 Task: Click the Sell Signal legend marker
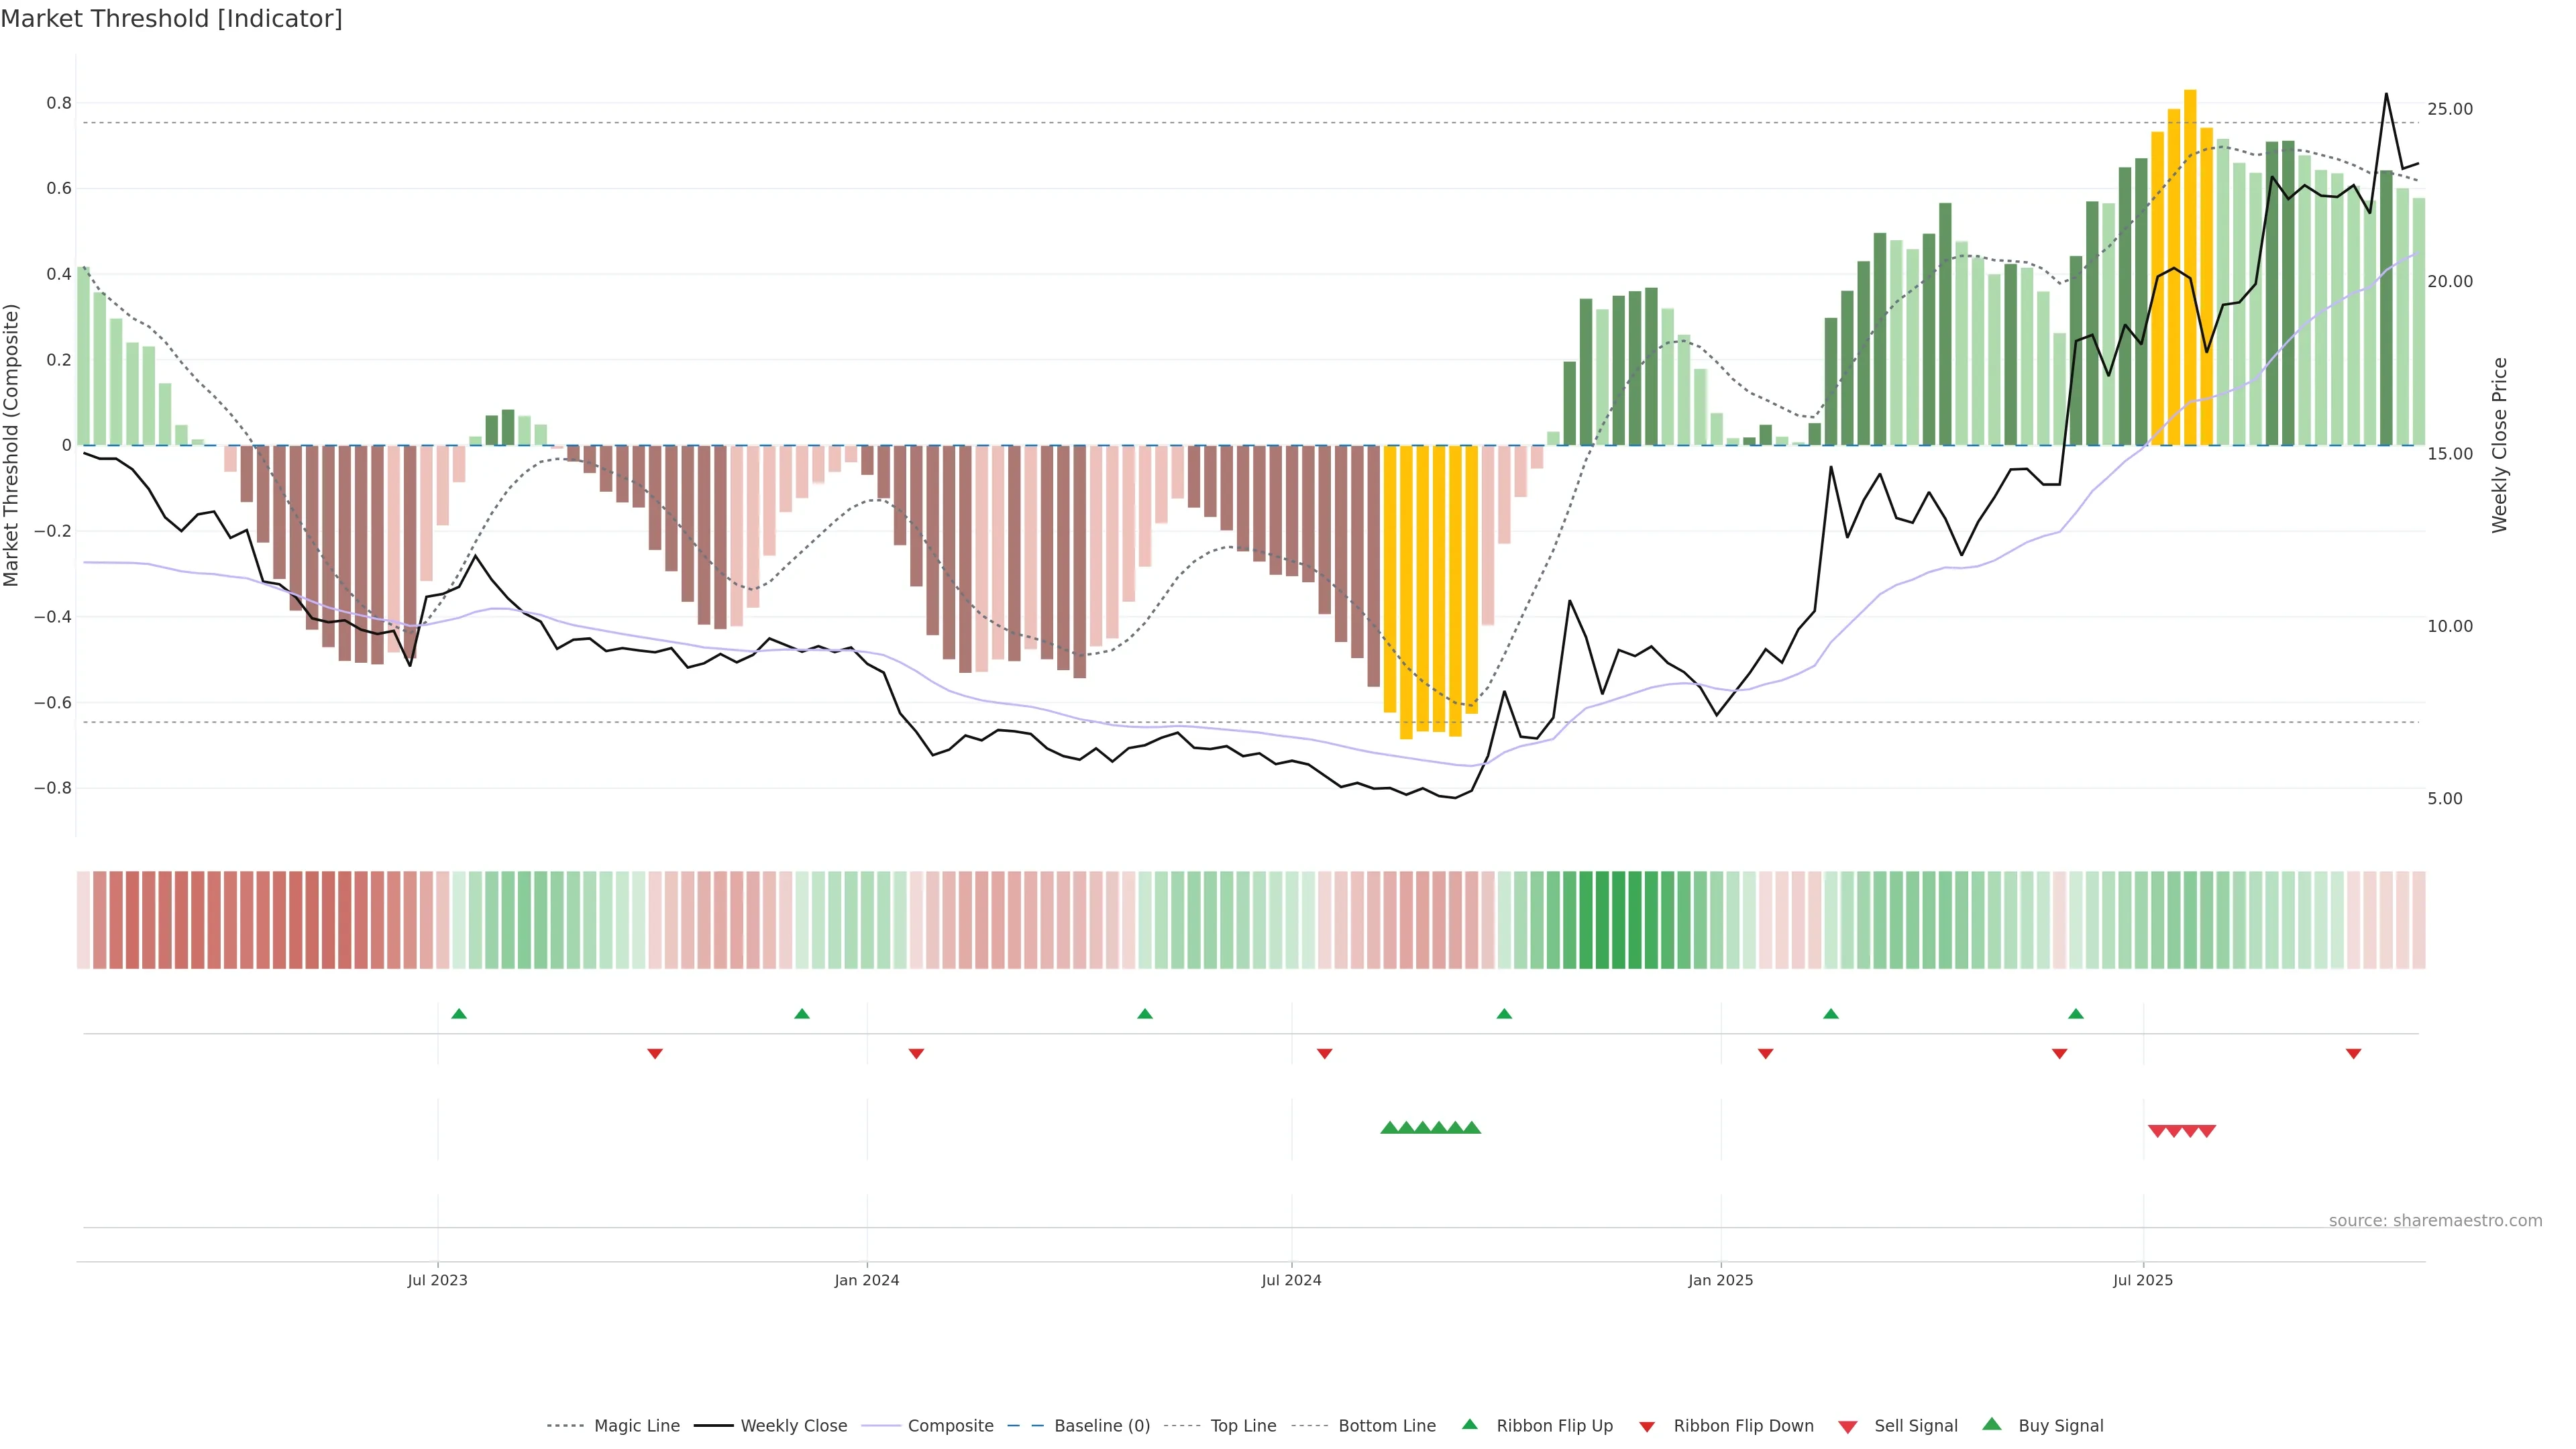pos(1847,1427)
